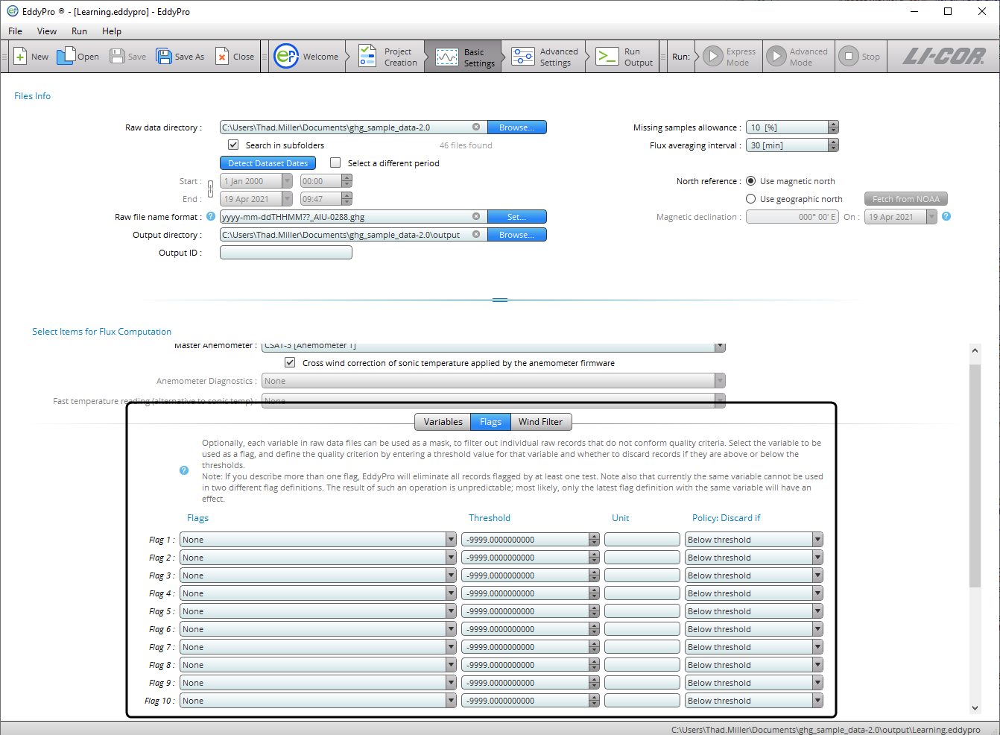The width and height of the screenshot is (1000, 735).
Task: Save As the current project
Action: 180,57
